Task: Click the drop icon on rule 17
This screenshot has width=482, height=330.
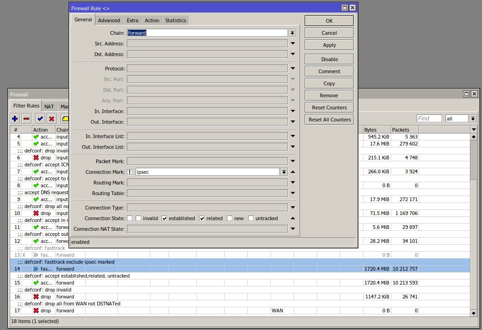Action: click(36, 311)
